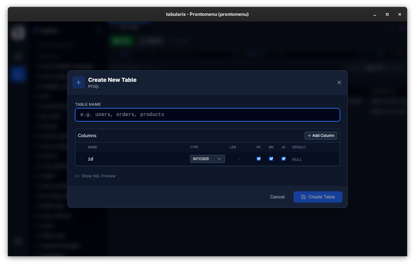Click the table name input field

click(x=207, y=115)
